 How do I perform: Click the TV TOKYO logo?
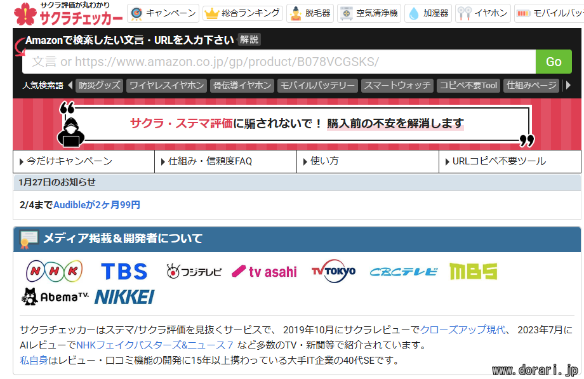[333, 271]
